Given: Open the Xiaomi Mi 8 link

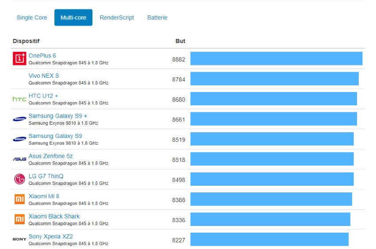Looking at the screenshot, I should tap(44, 196).
